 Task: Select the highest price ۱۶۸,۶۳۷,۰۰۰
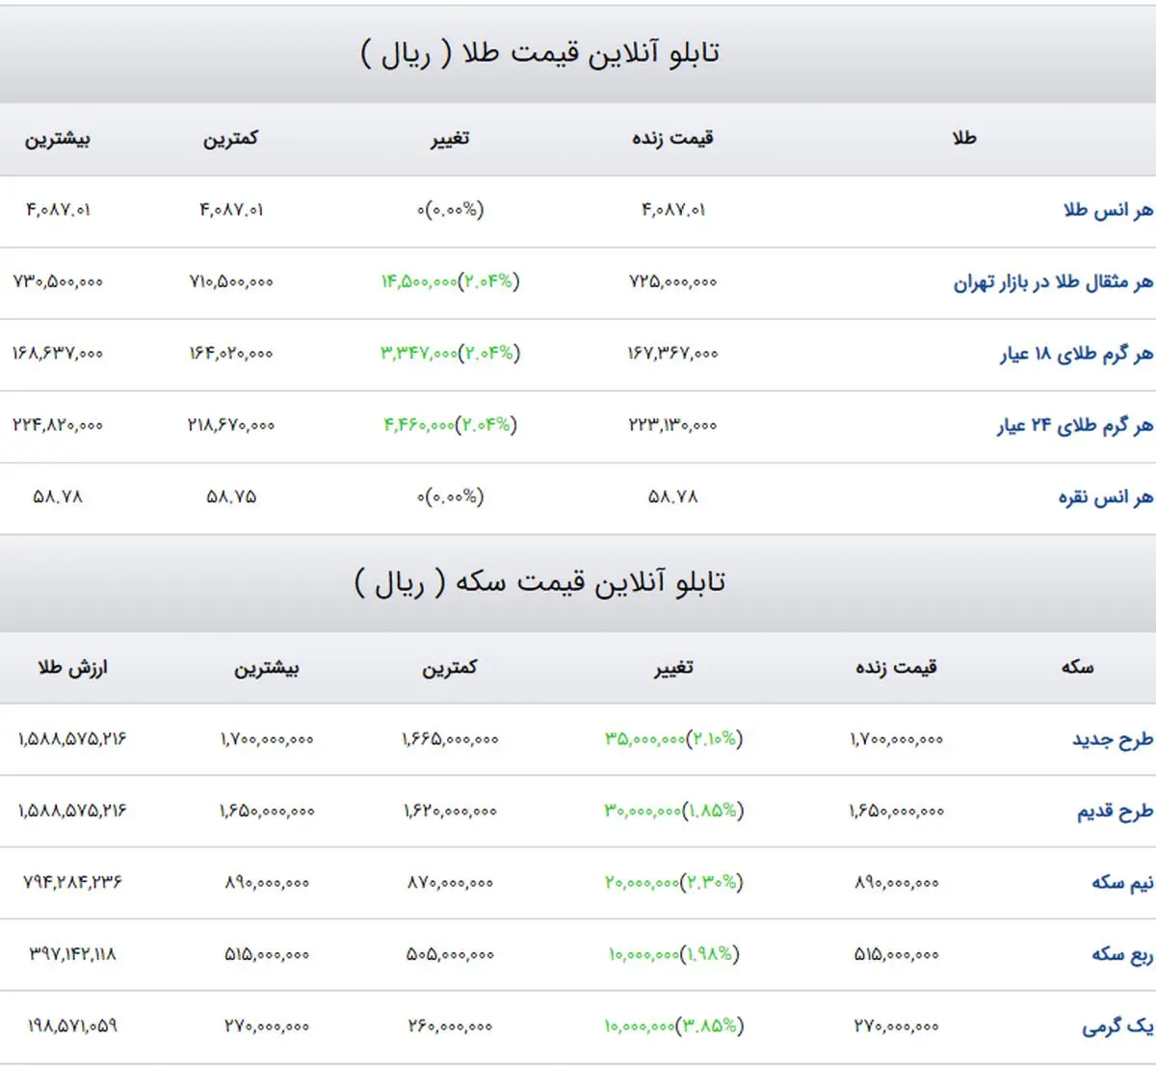pos(58,354)
